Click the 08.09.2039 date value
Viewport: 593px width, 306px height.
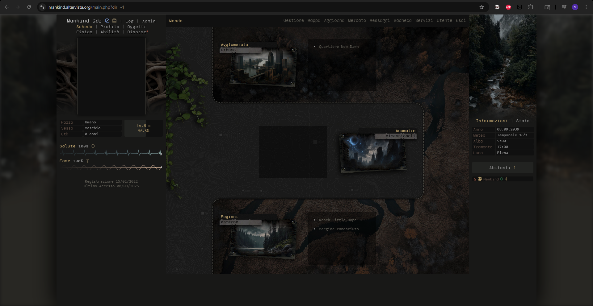[x=508, y=130]
